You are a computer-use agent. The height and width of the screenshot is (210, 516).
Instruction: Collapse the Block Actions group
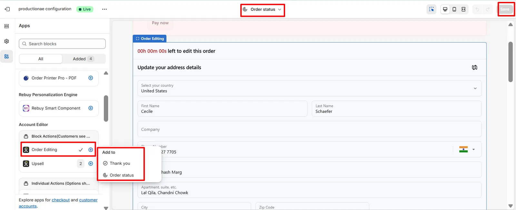tap(59, 136)
